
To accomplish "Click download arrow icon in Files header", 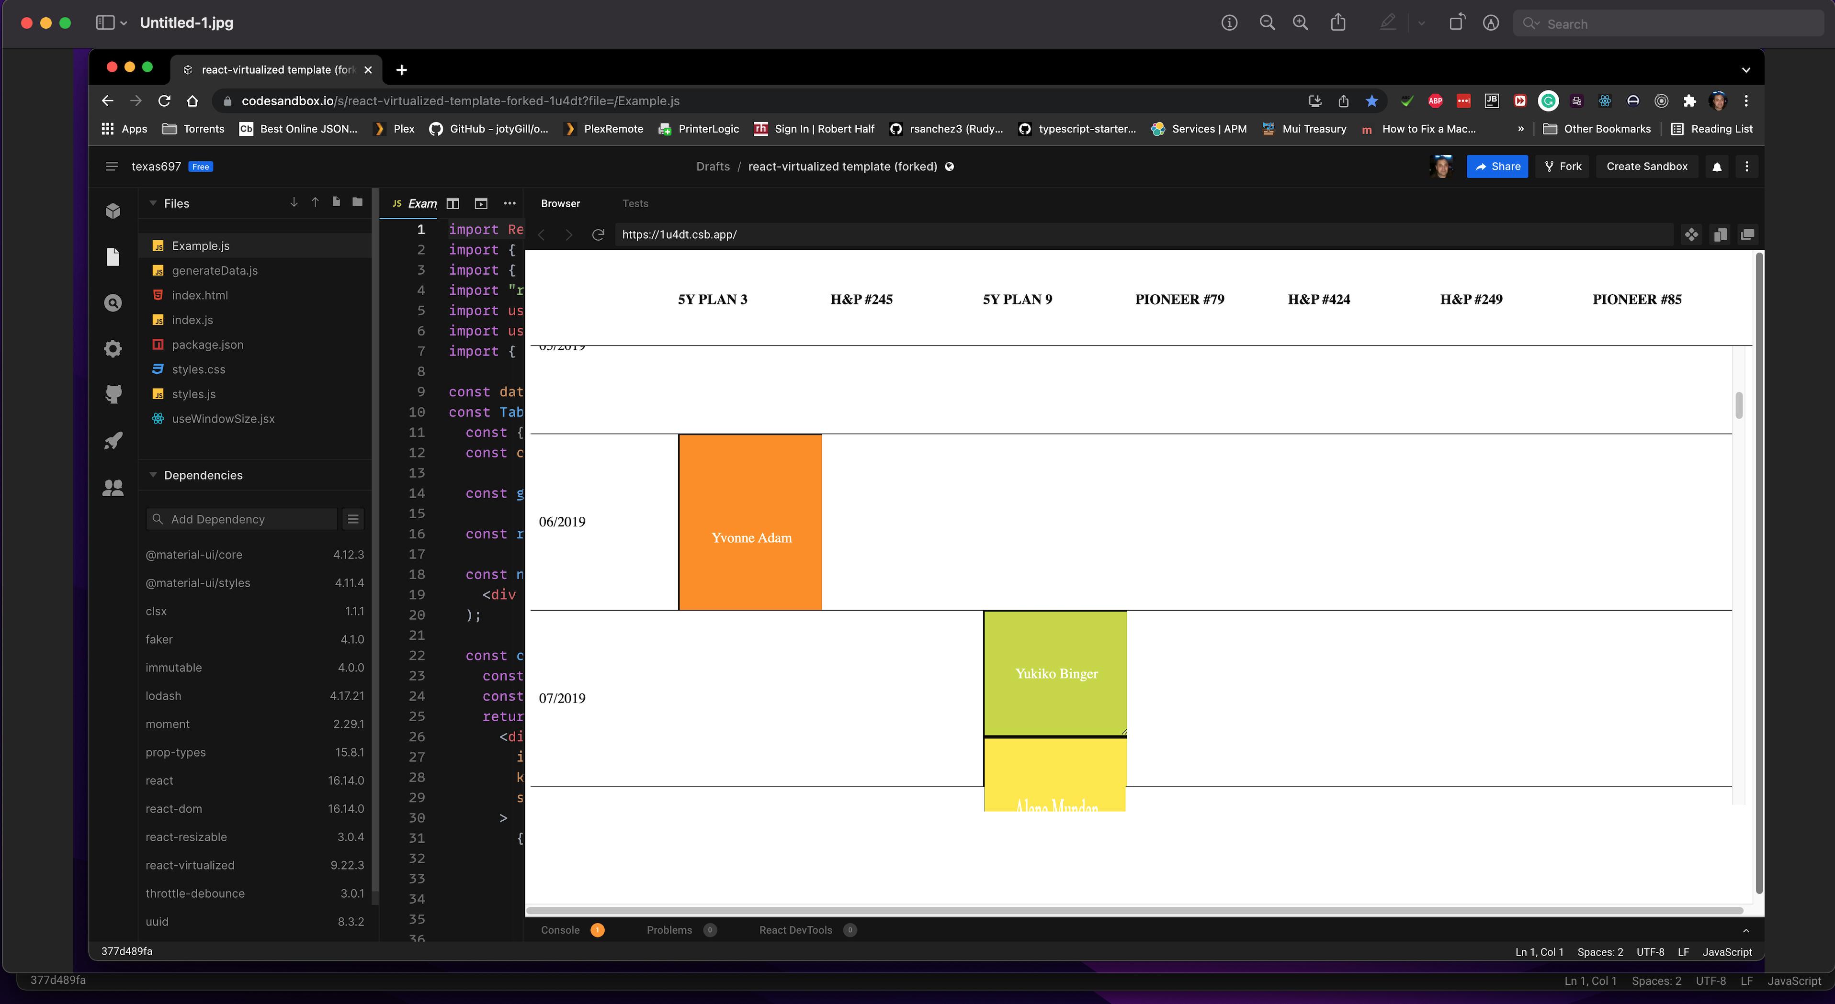I will pos(294,202).
